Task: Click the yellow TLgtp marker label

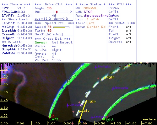Action: tap(90, 101)
